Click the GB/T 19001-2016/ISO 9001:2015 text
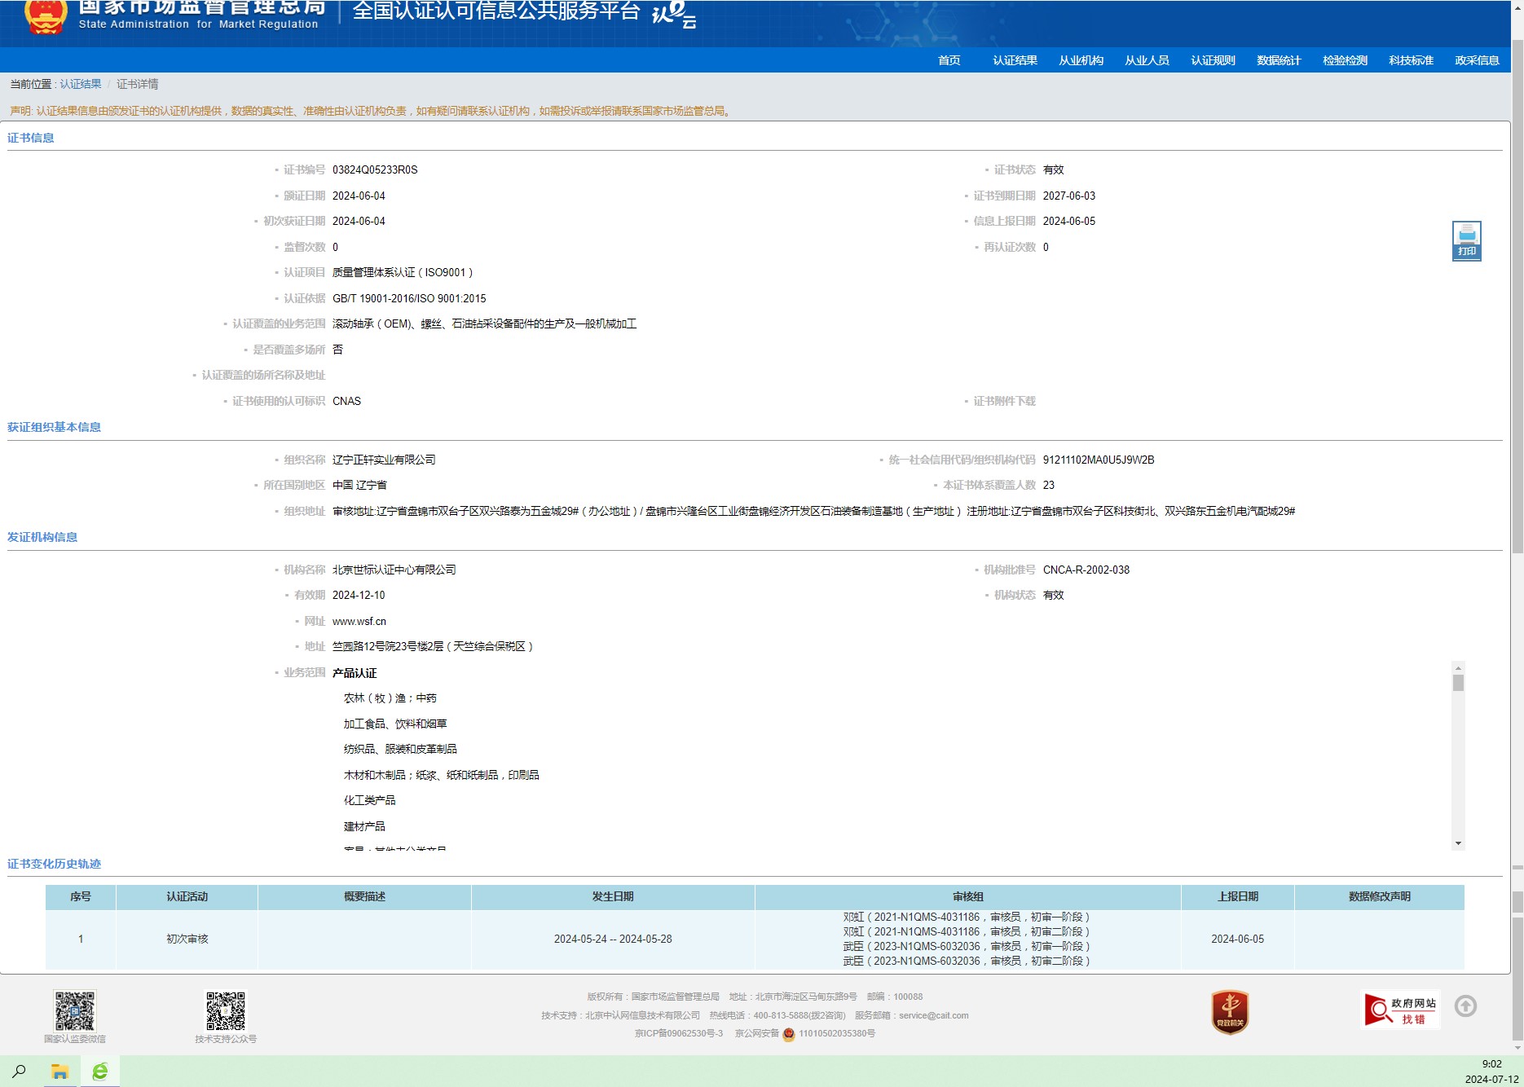Screen dimensions: 1524x1087 409,298
